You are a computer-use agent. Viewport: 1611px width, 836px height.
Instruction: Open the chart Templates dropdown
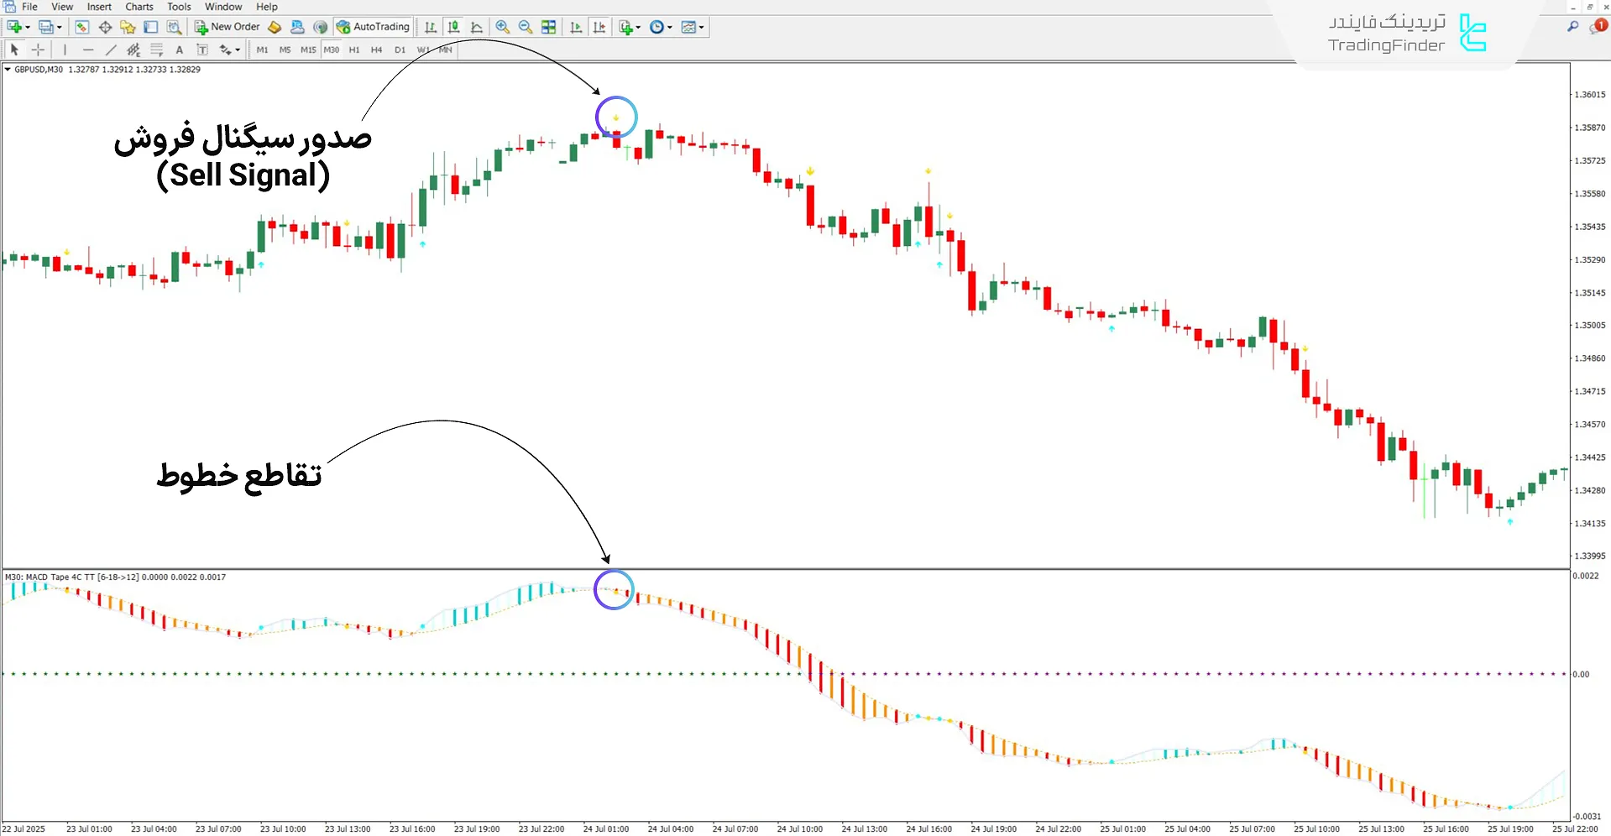[693, 27]
